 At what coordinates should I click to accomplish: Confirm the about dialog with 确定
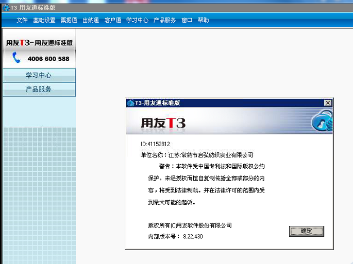(x=307, y=231)
